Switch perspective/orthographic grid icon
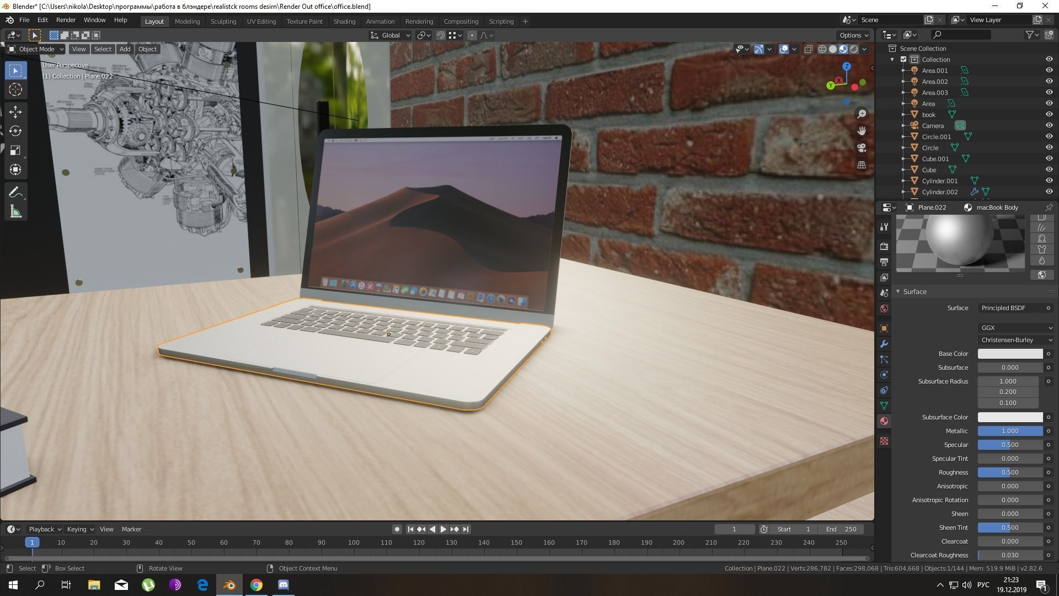The width and height of the screenshot is (1059, 596). (x=862, y=165)
